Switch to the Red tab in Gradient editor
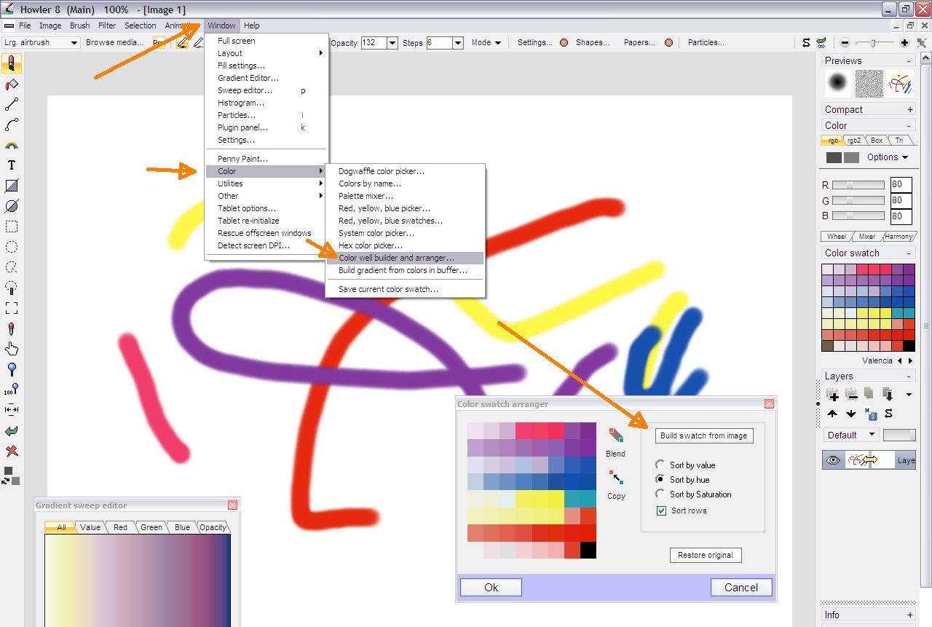 [x=120, y=527]
